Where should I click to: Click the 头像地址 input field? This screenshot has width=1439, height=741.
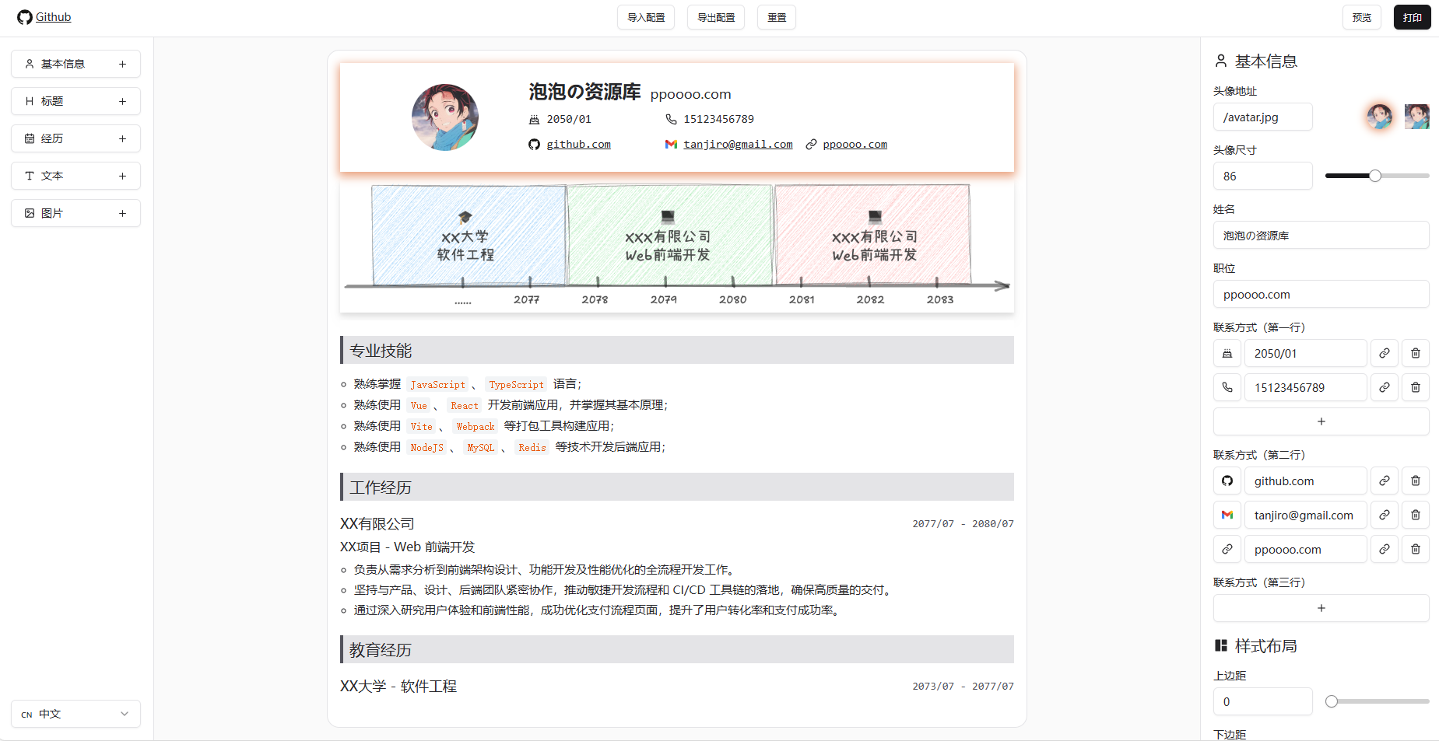(x=1262, y=117)
